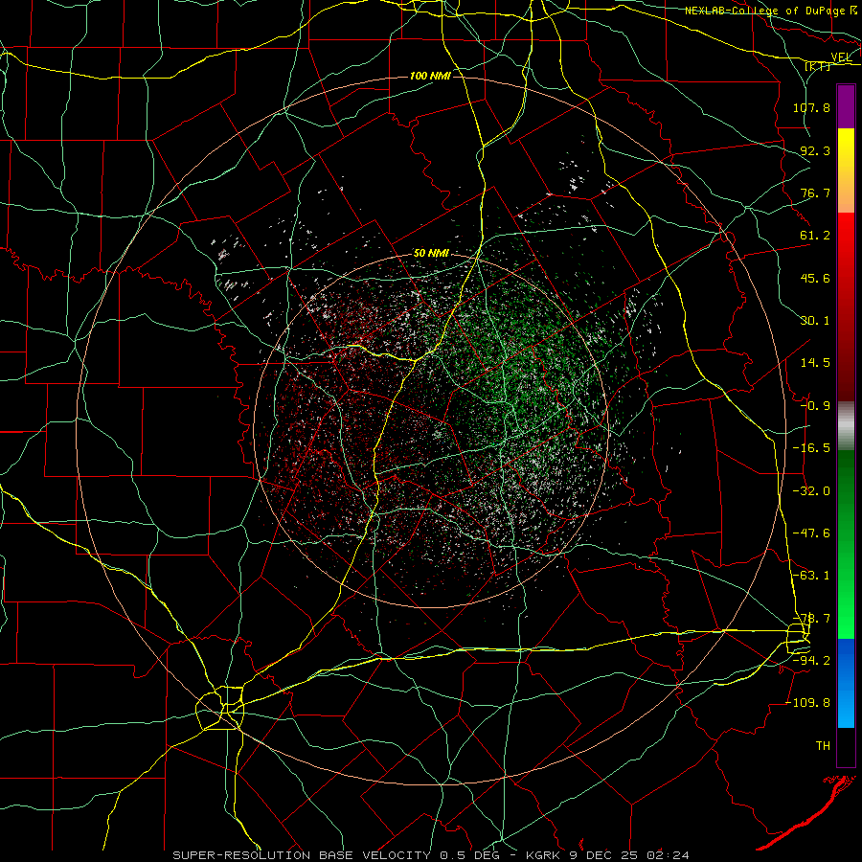The width and height of the screenshot is (862, 862).
Task: Click the "TH" legend label
Action: pos(823,746)
